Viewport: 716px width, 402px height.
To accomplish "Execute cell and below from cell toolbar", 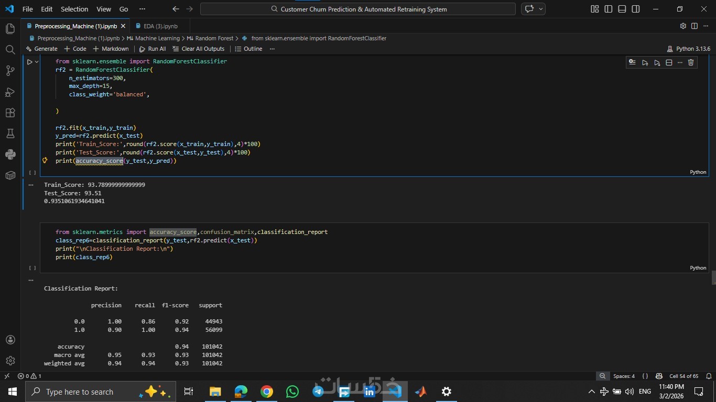I will 657,63.
